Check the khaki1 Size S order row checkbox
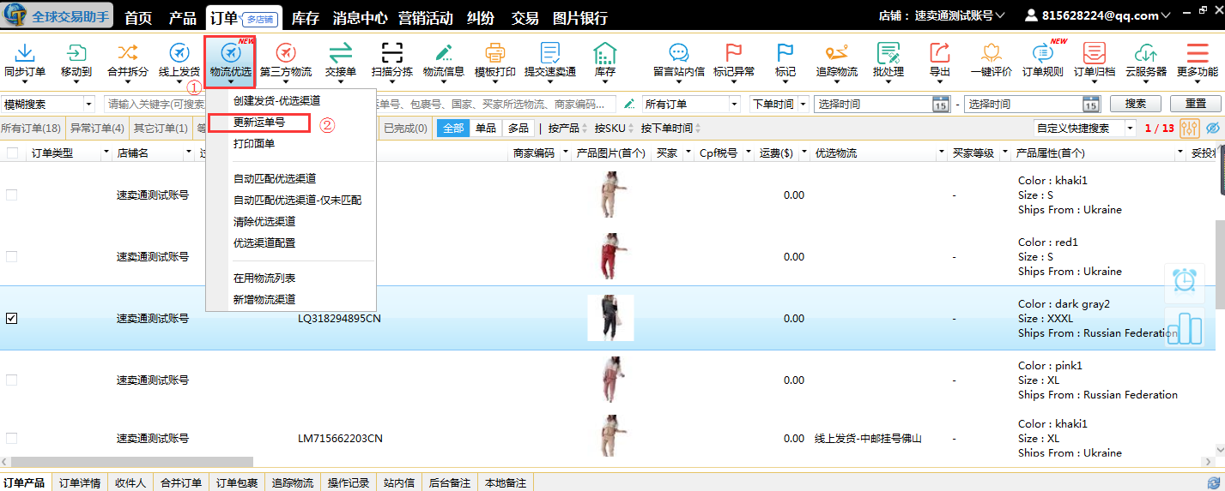The height and width of the screenshot is (491, 1225). pos(12,195)
